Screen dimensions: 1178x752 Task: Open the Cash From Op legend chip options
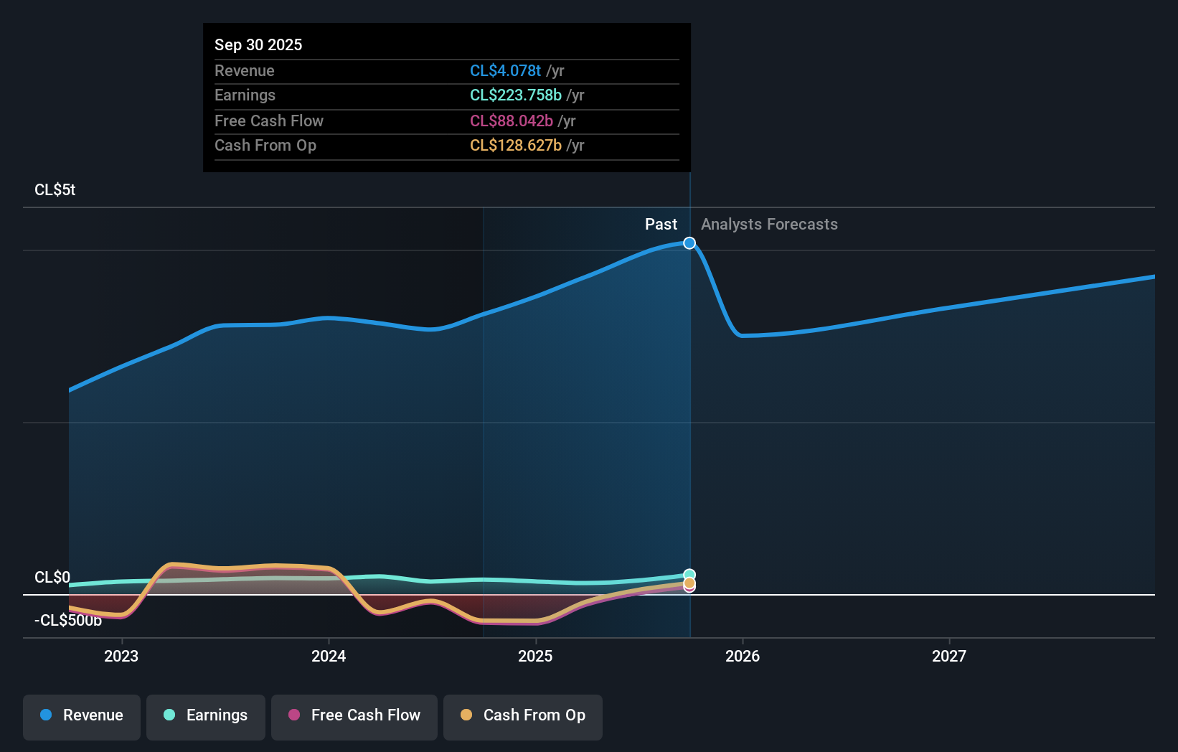coord(523,715)
